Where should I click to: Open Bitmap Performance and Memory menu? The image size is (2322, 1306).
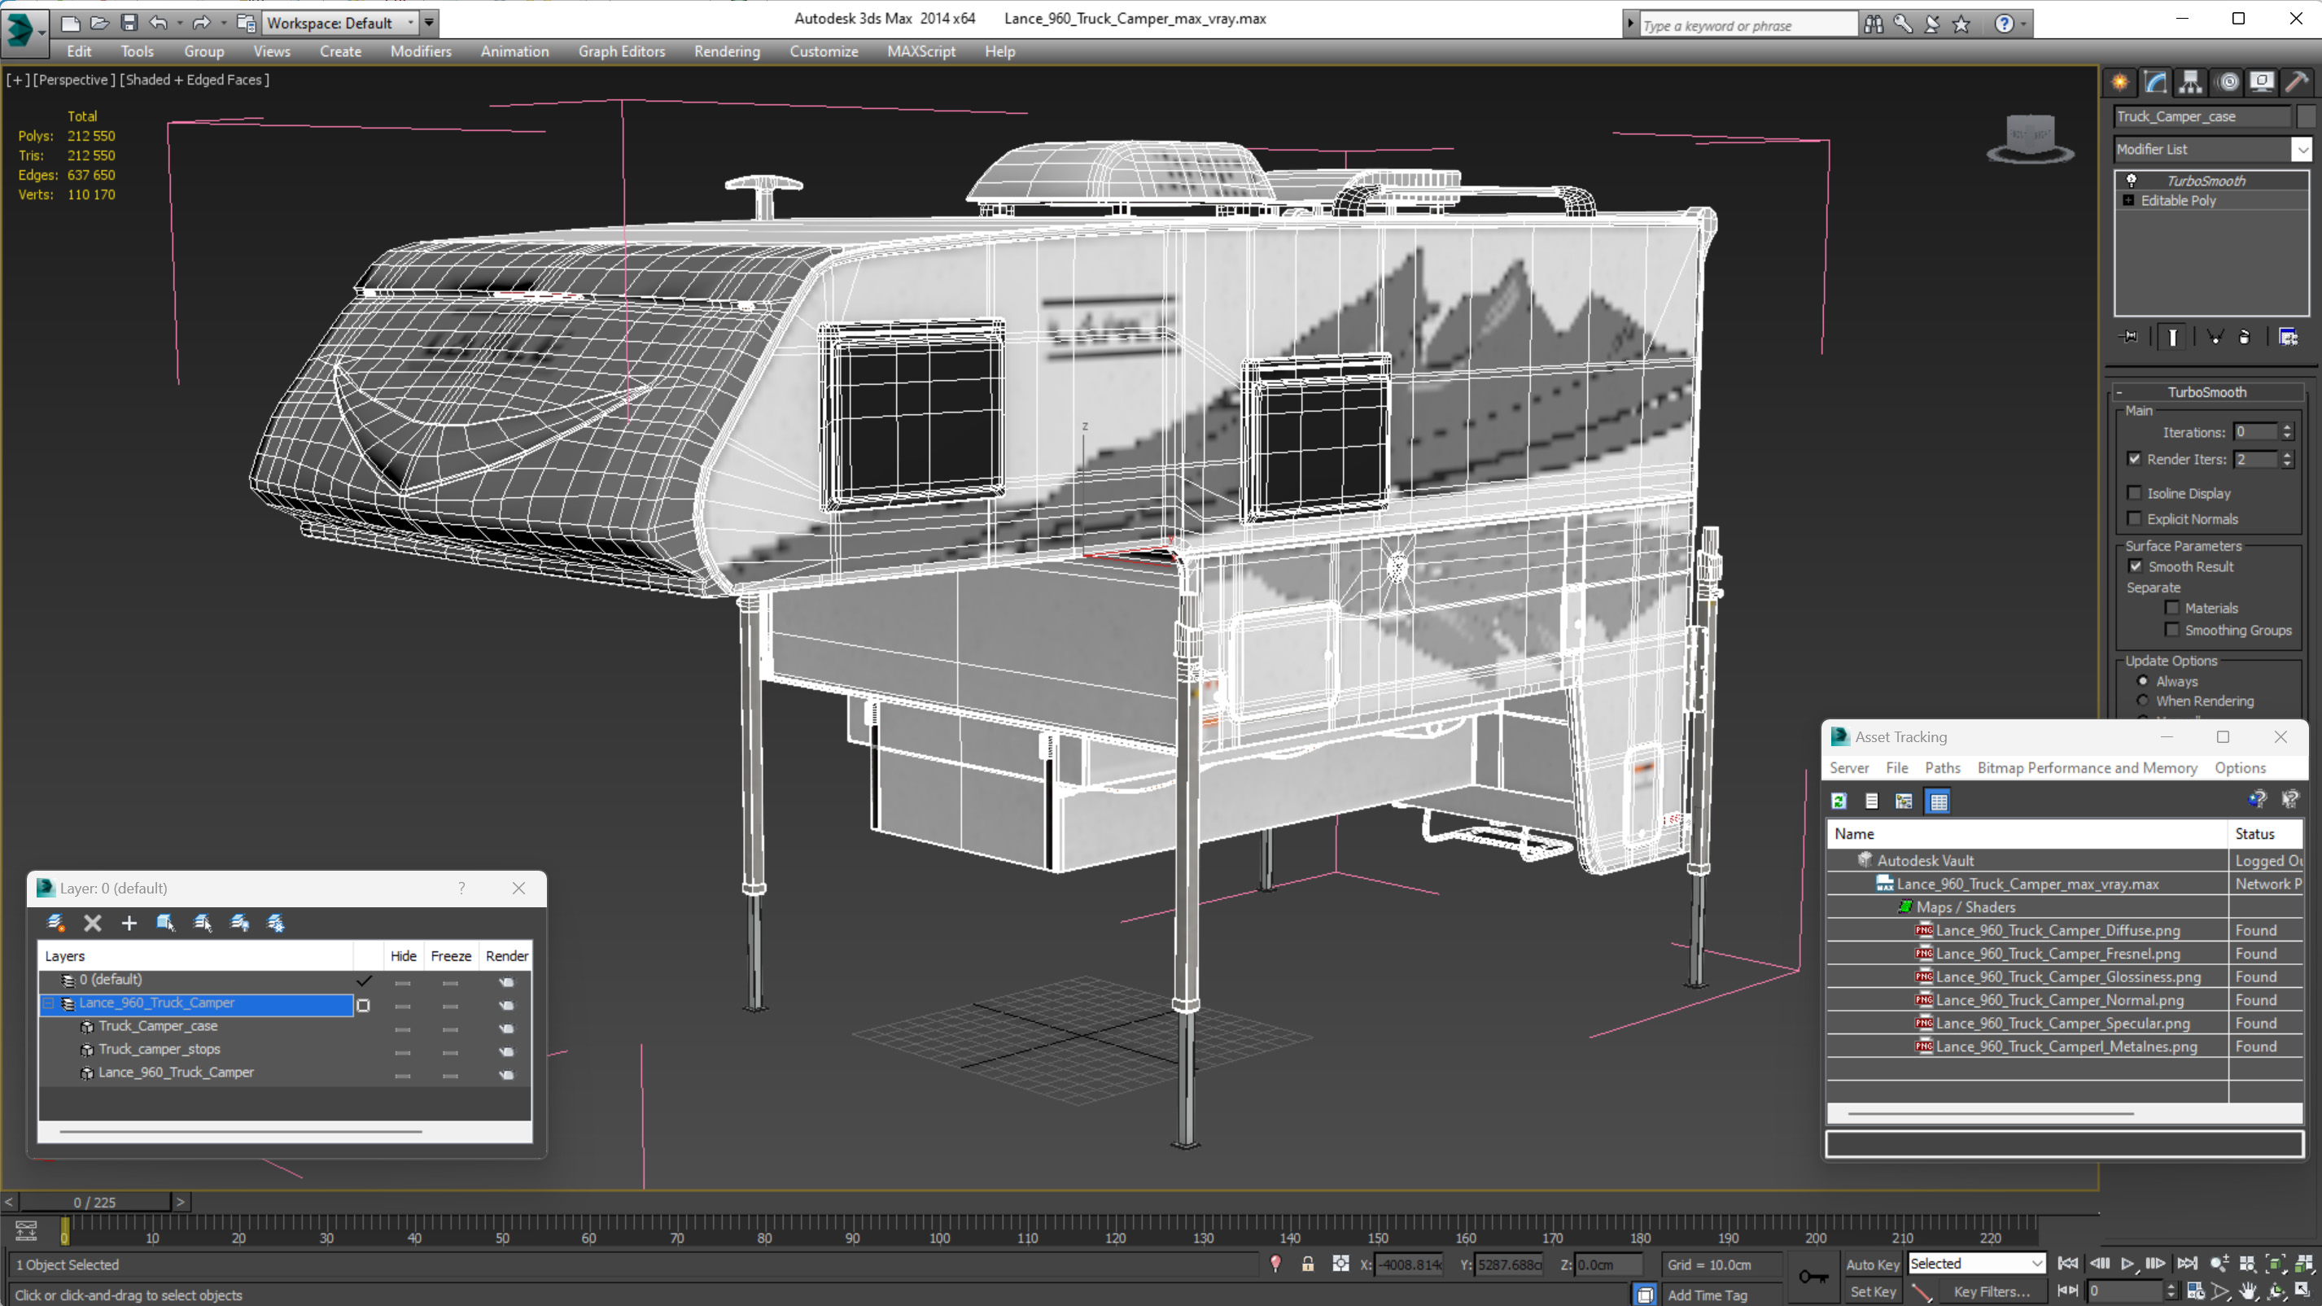(2087, 768)
